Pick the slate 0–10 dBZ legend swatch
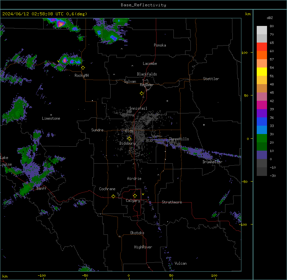 coord(262,155)
